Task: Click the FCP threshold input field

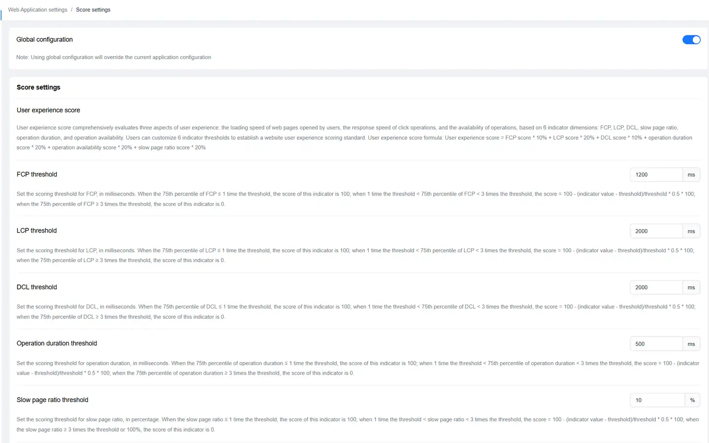Action: 656,175
